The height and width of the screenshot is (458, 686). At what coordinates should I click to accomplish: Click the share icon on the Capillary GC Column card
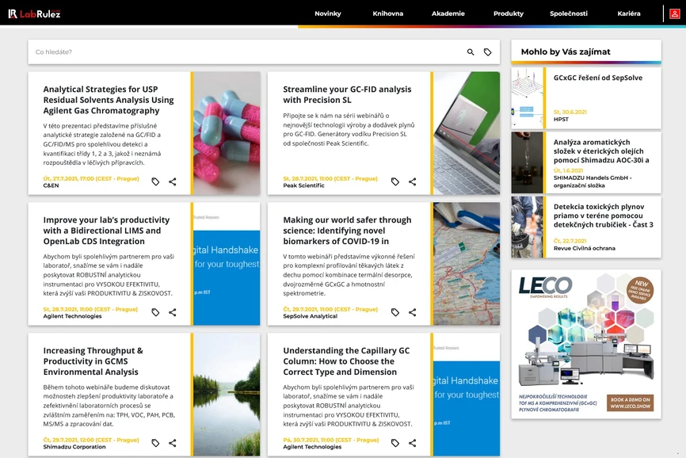click(412, 445)
